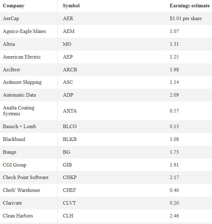The image size is (212, 224).
Task: Click the CHEF symbol cell
Action: tap(69, 190)
